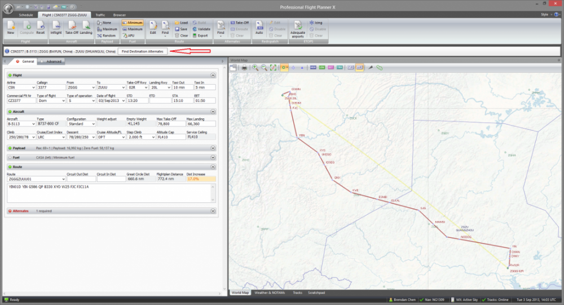Switch to the Traffic ribbon tab
This screenshot has width=564, height=305.
100,15
